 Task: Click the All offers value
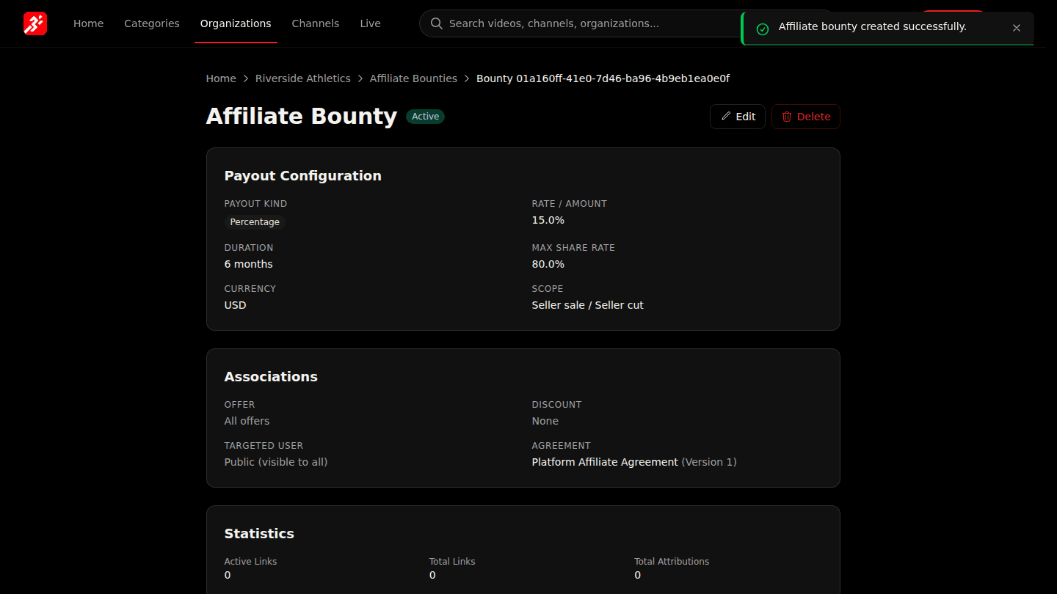click(247, 421)
